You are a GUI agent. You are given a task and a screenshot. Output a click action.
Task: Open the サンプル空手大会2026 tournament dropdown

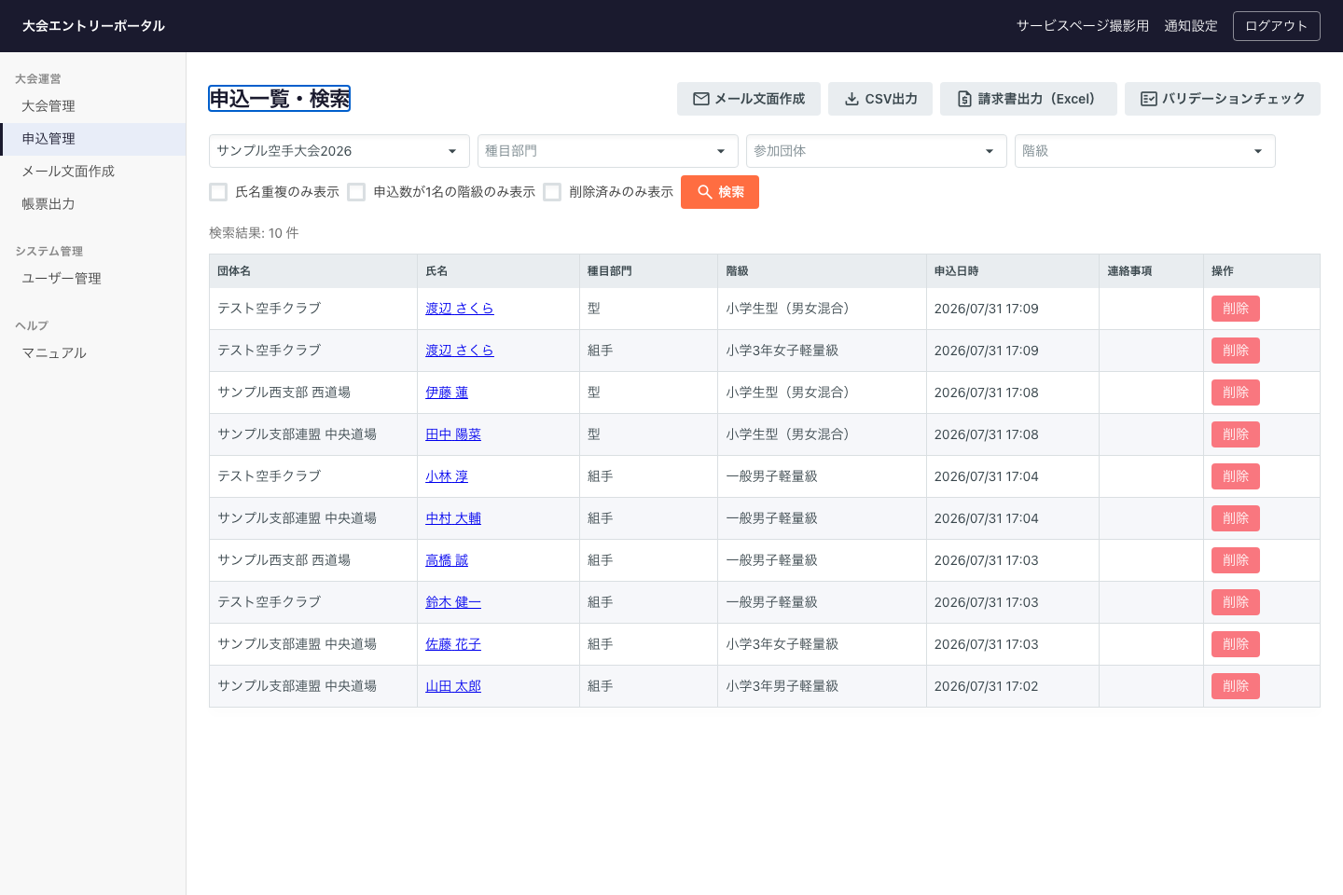(x=339, y=151)
